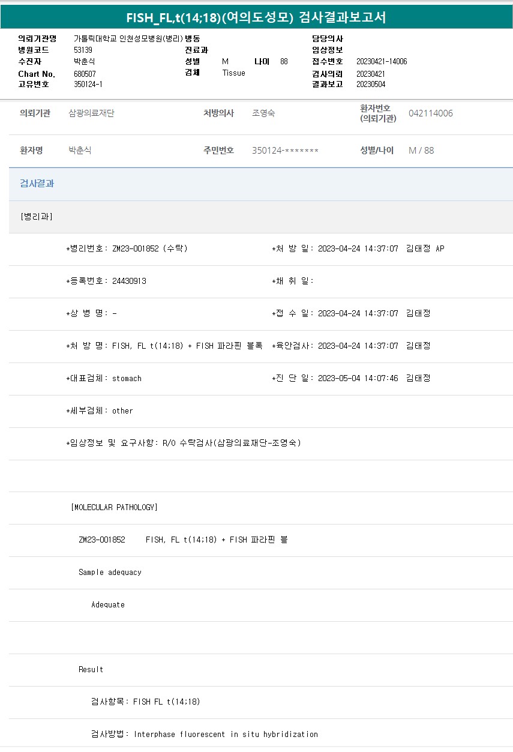Select the hospital code value 53139
Screen dimensions: 513x752
(83, 50)
